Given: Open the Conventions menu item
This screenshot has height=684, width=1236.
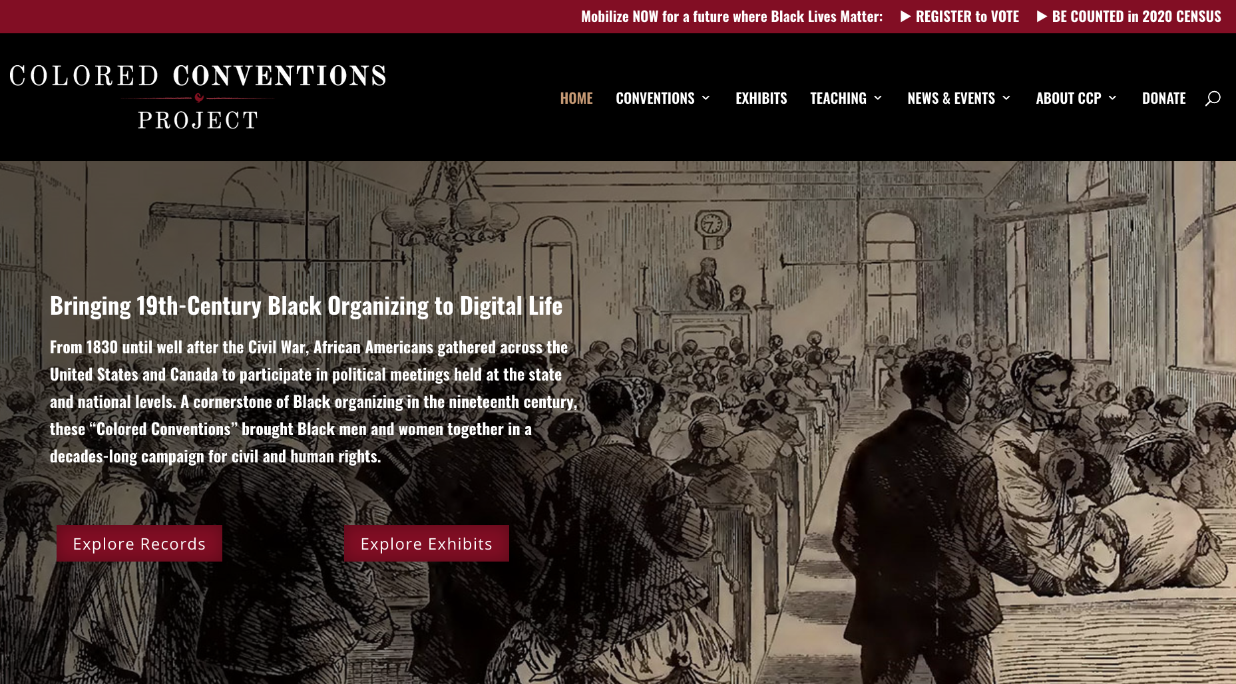Looking at the screenshot, I should click(655, 98).
